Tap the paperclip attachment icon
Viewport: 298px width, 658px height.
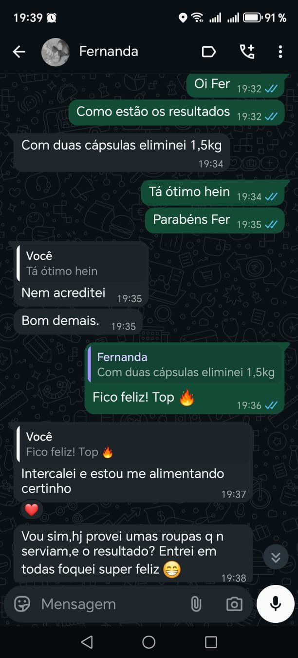[x=196, y=604]
